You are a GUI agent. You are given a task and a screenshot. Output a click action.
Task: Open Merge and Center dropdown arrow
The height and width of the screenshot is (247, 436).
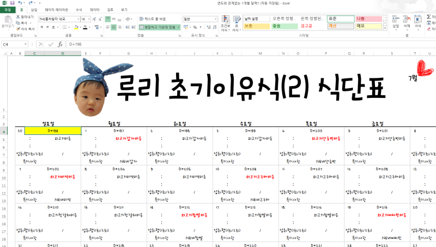(179, 27)
